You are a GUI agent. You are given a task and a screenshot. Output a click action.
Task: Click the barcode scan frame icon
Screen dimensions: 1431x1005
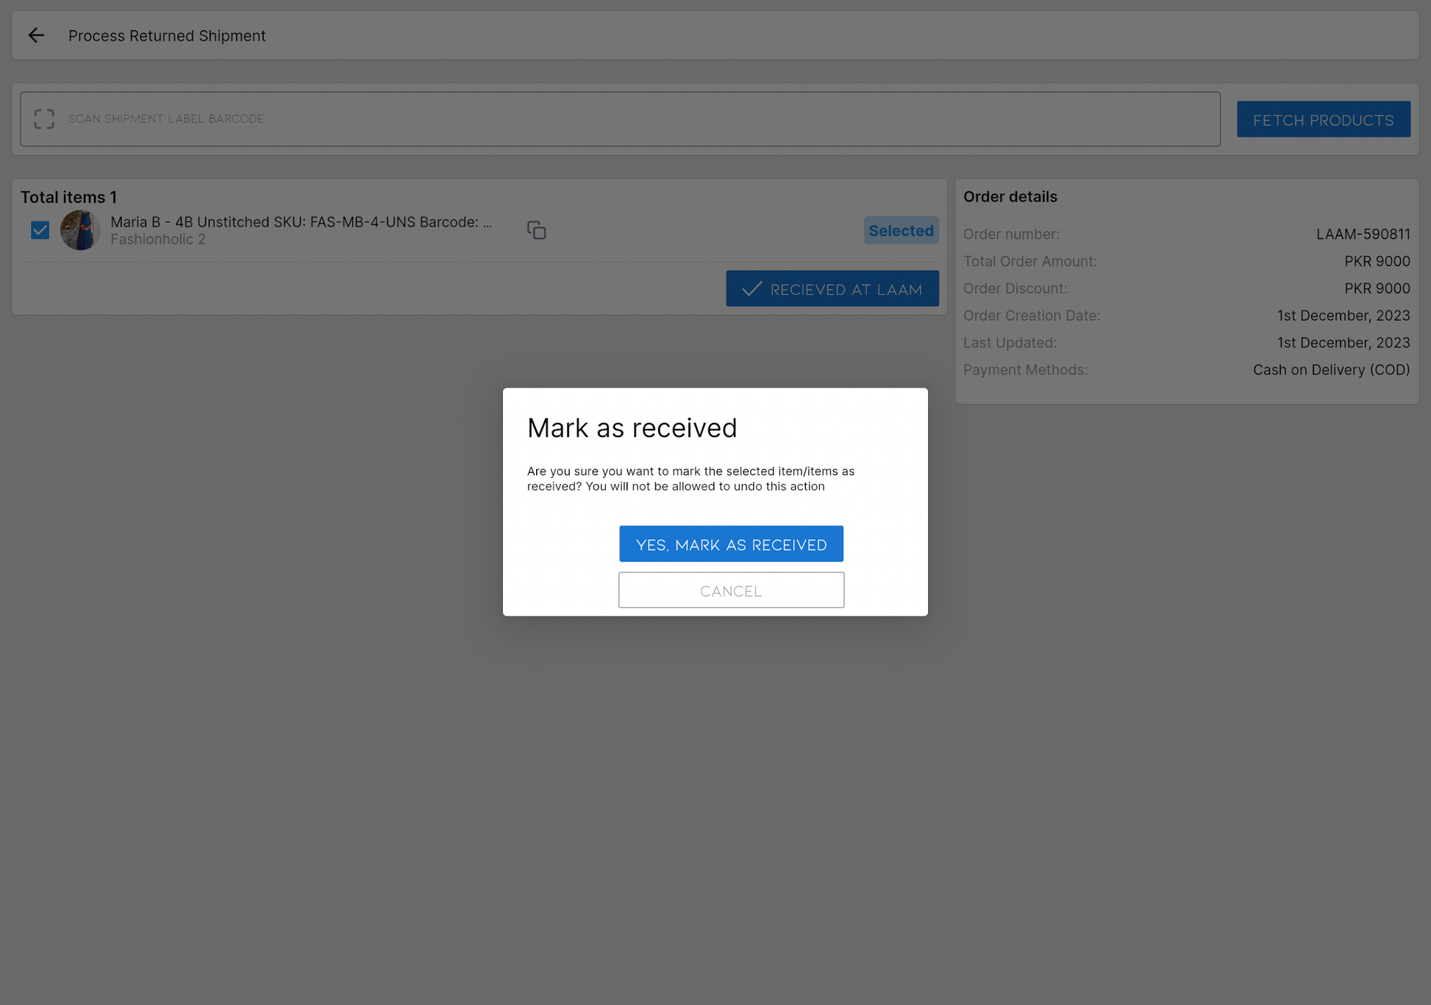click(44, 119)
